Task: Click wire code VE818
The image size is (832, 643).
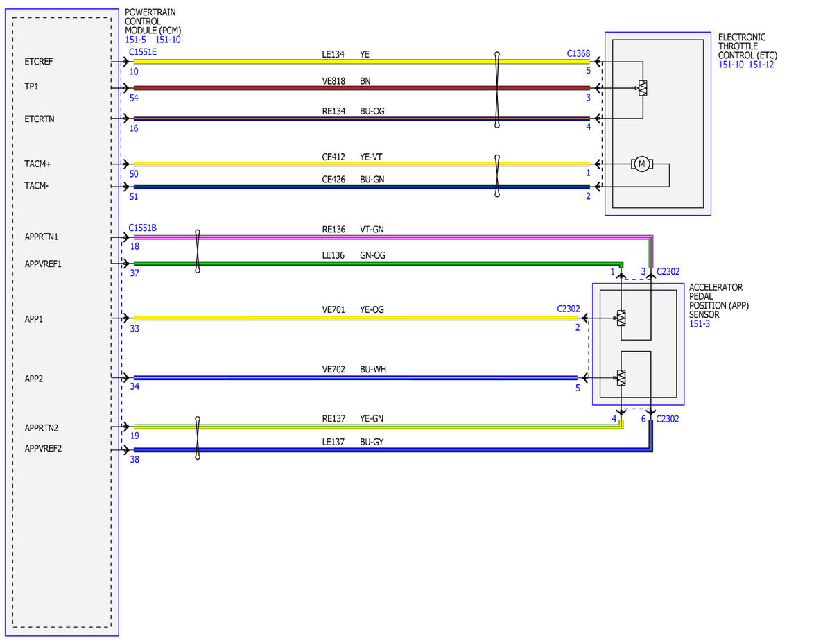Action: click(x=333, y=80)
